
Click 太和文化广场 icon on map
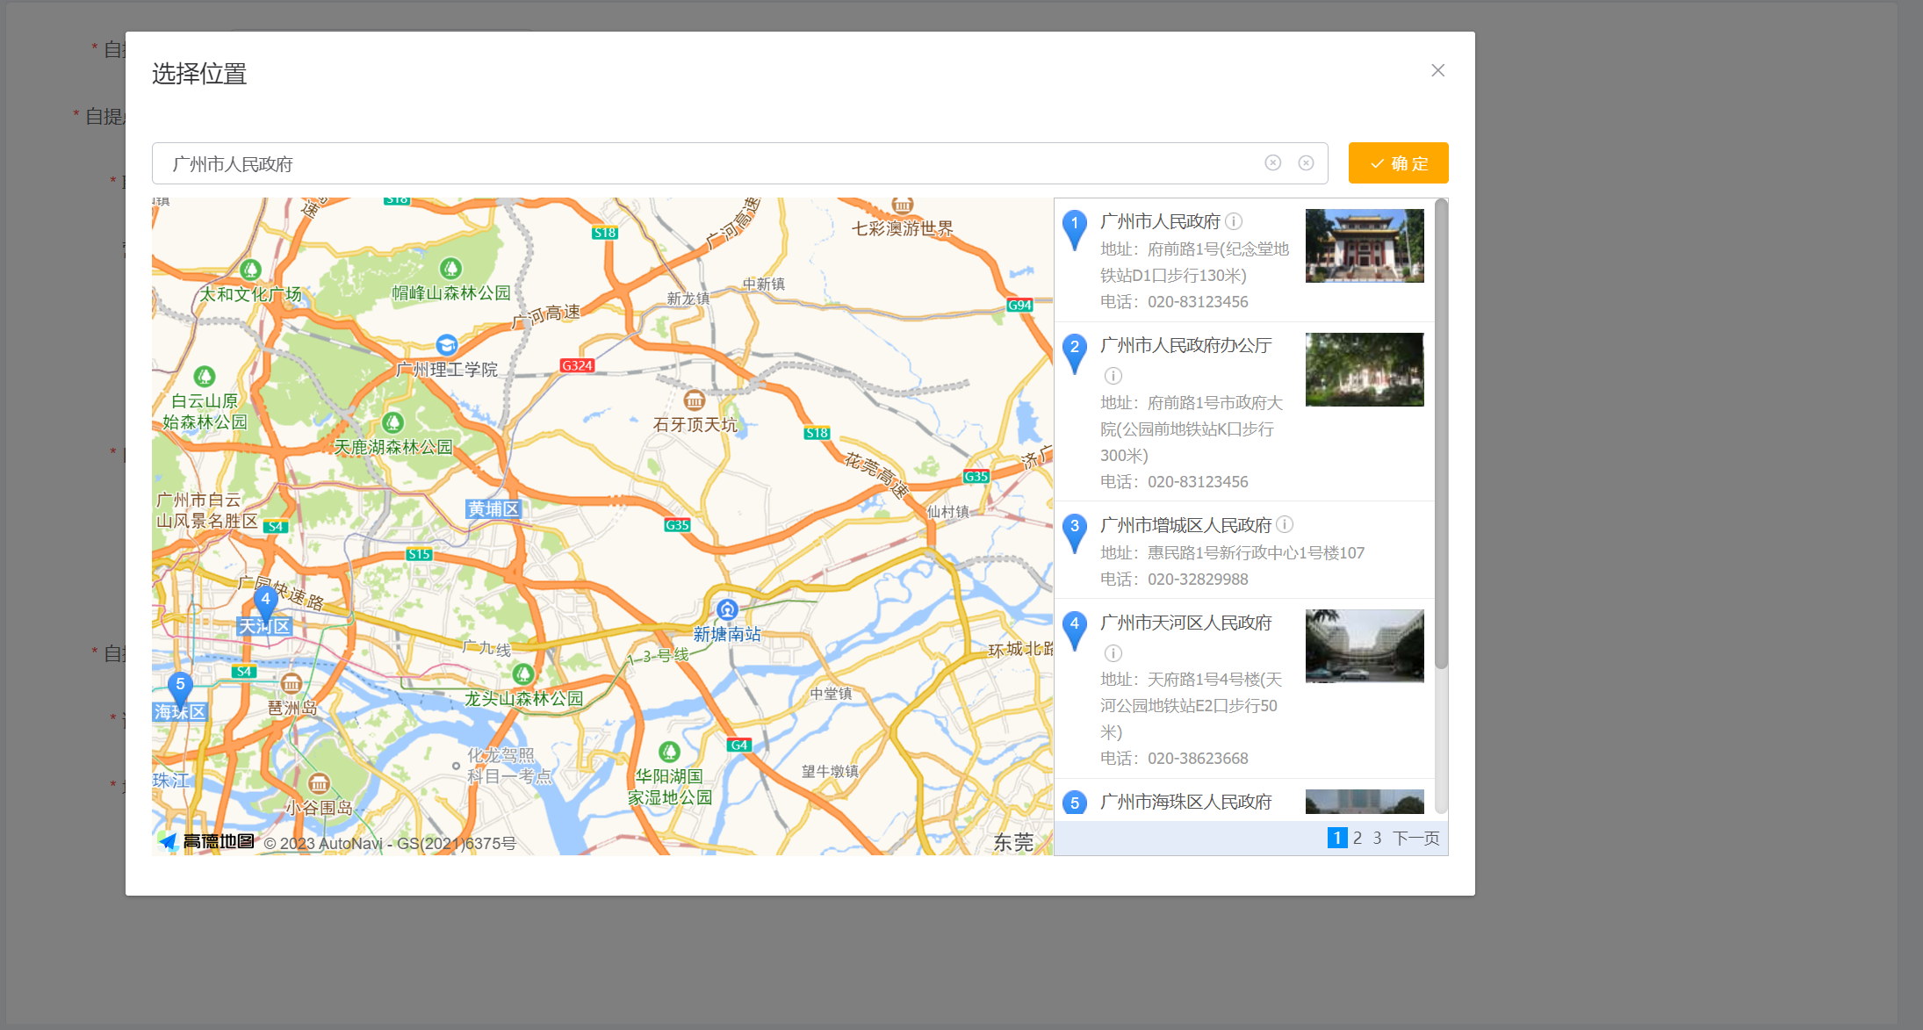coord(250,270)
